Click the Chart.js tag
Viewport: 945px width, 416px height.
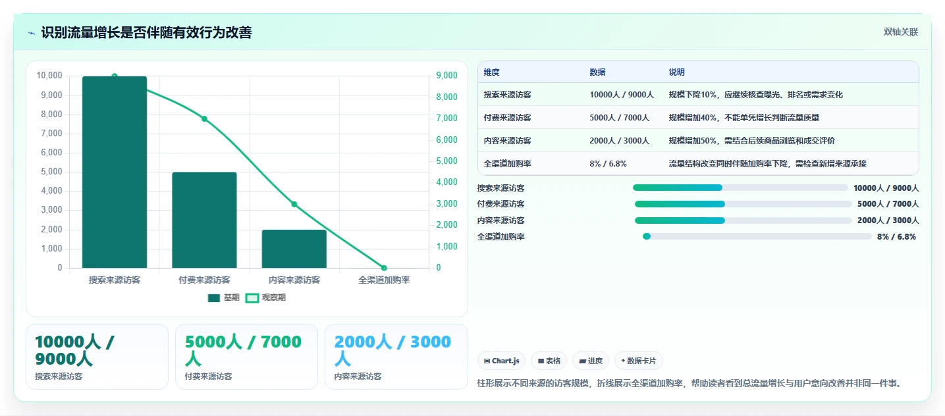(501, 361)
